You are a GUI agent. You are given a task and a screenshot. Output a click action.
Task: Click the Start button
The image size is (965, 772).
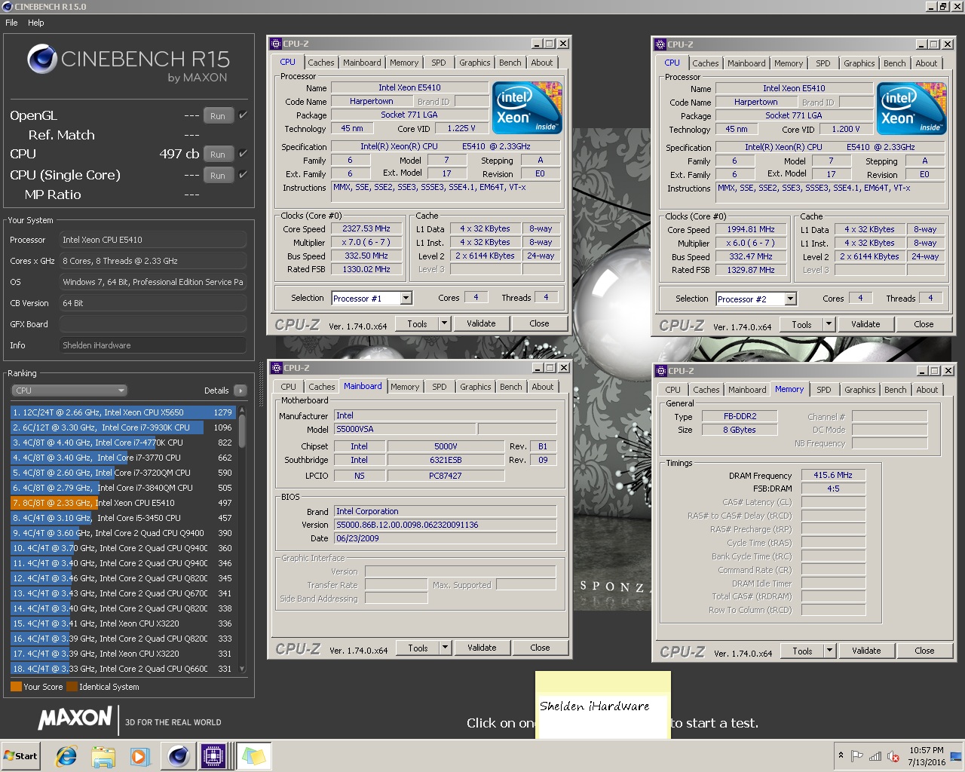pos(21,756)
